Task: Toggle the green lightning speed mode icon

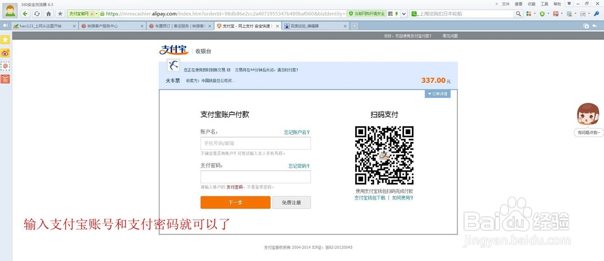Action: (x=396, y=14)
